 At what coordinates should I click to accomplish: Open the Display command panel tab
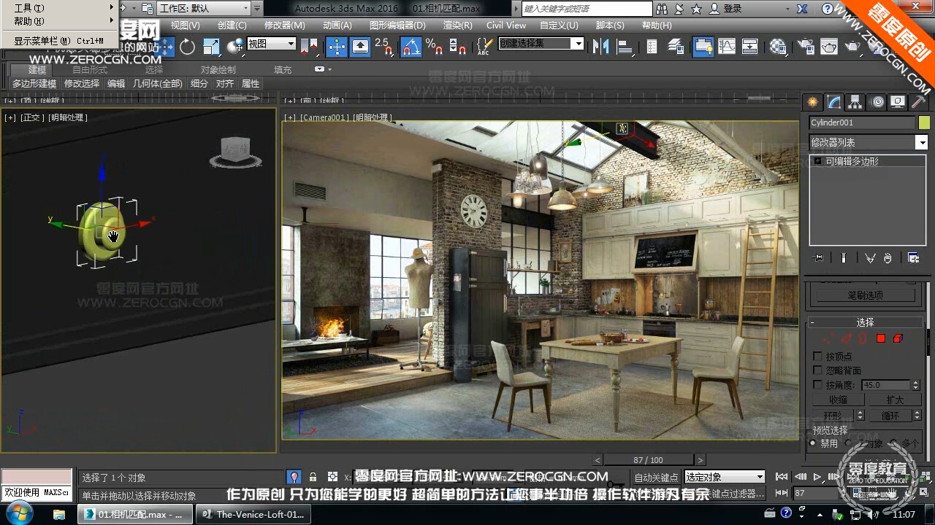coord(898,102)
